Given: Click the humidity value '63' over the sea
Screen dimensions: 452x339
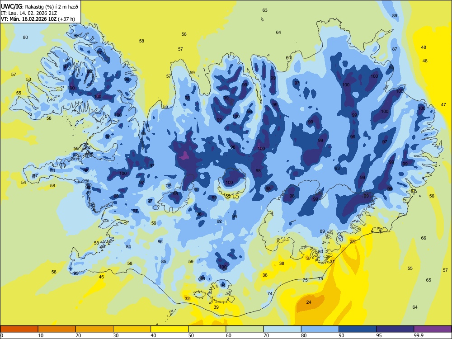Looking at the screenshot, I should (265, 10).
